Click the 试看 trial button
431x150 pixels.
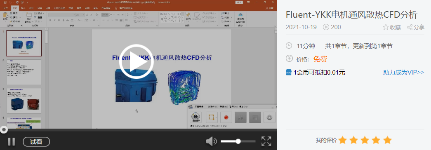[x=36, y=142]
